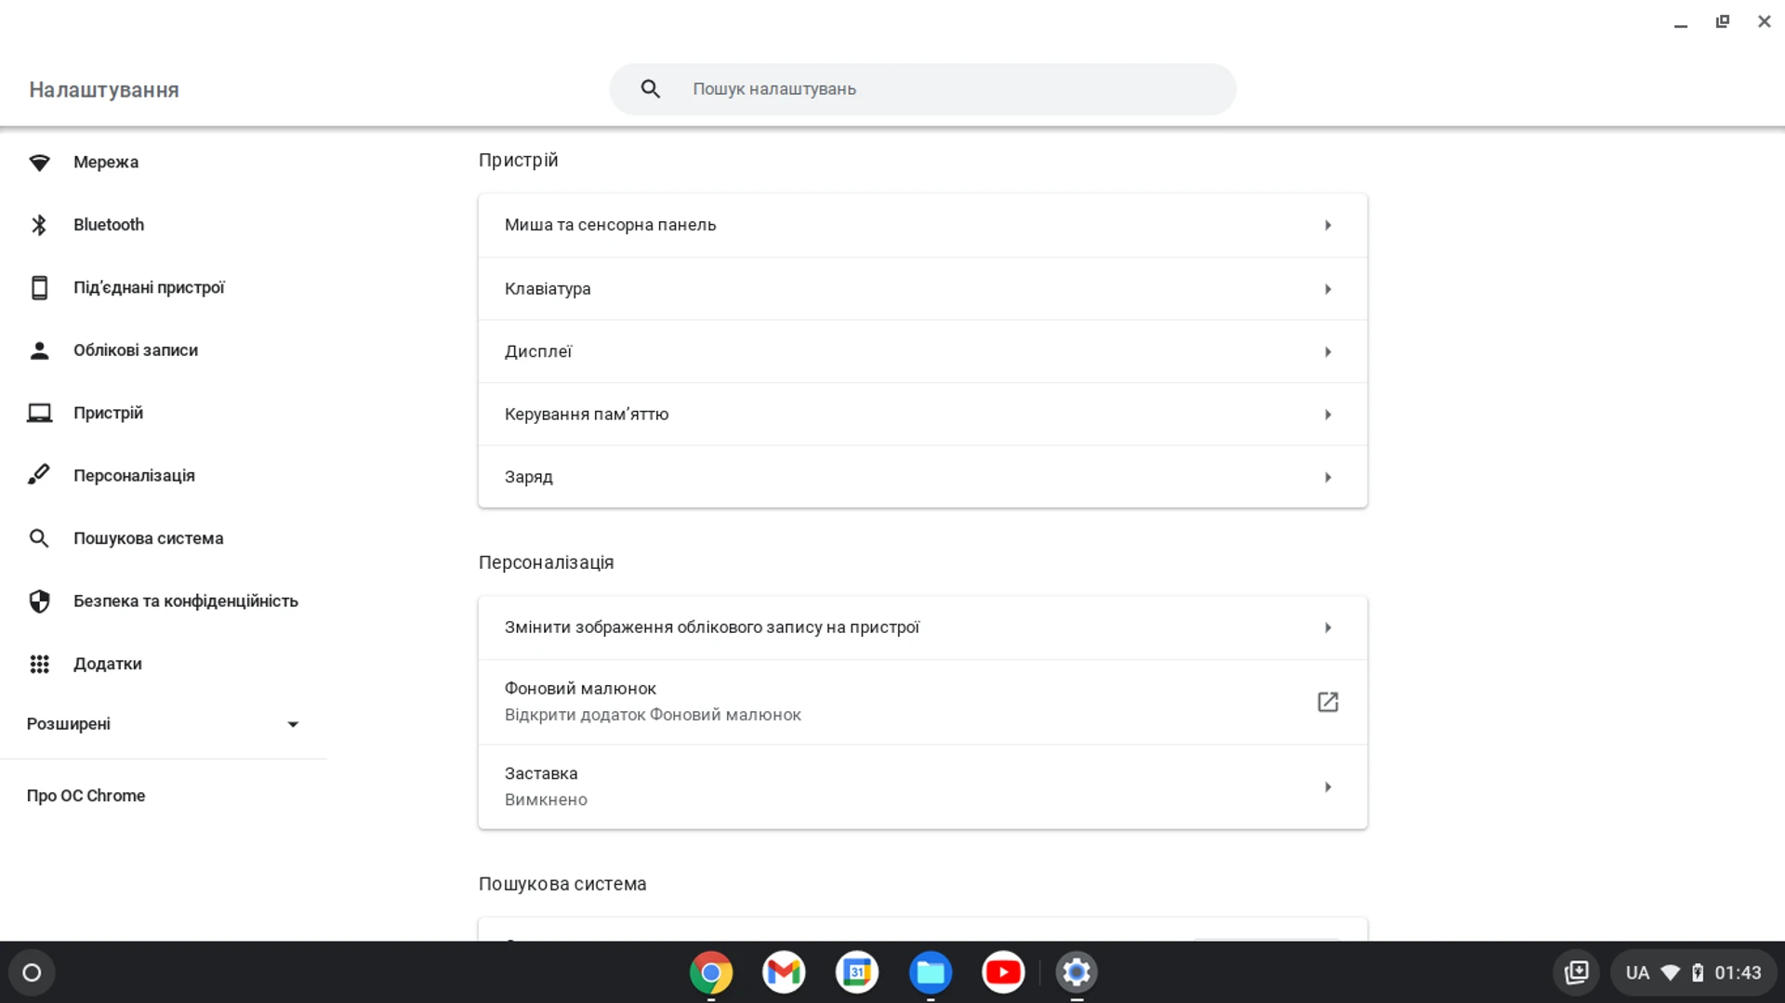Open Безпека та конфіденційність shield icon
Screen dimensions: 1785x1003
(x=40, y=600)
